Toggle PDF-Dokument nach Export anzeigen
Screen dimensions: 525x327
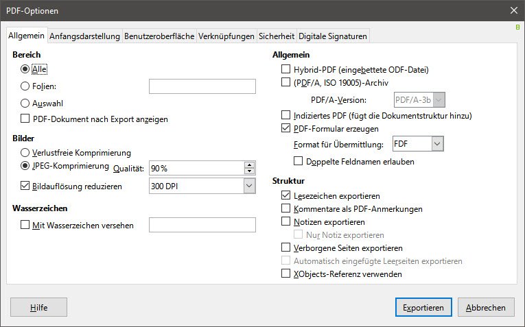click(25, 119)
